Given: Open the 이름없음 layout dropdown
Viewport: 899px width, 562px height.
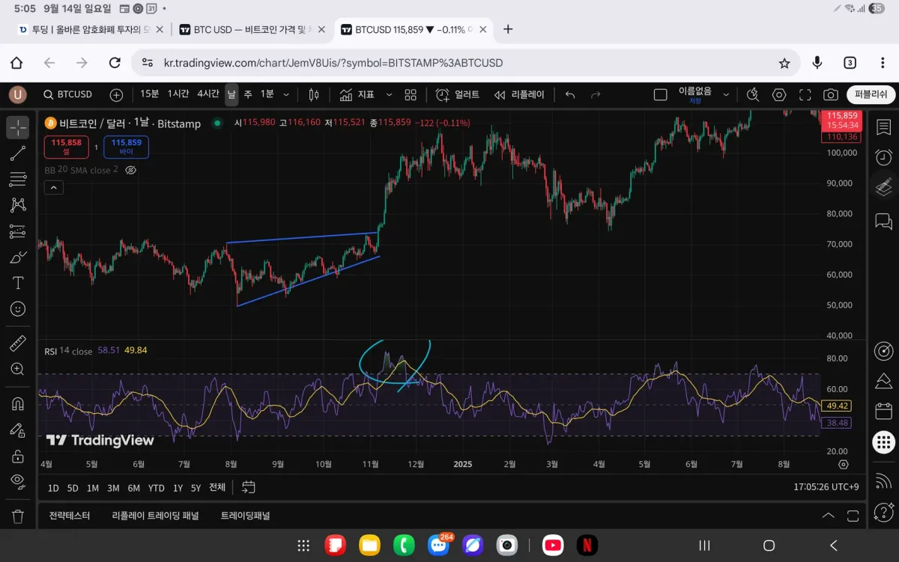Looking at the screenshot, I should 725,94.
